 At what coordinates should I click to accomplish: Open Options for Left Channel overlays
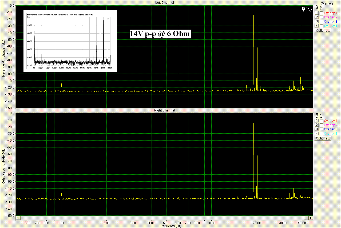pos(323,31)
